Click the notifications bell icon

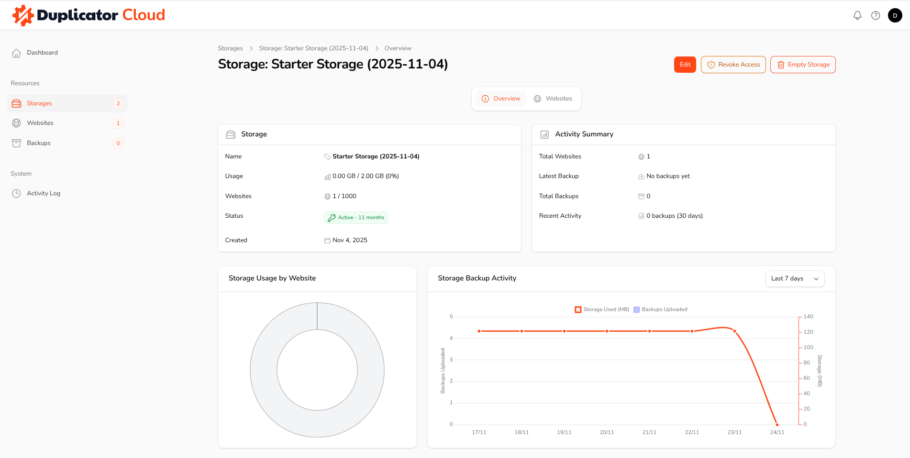(x=857, y=15)
